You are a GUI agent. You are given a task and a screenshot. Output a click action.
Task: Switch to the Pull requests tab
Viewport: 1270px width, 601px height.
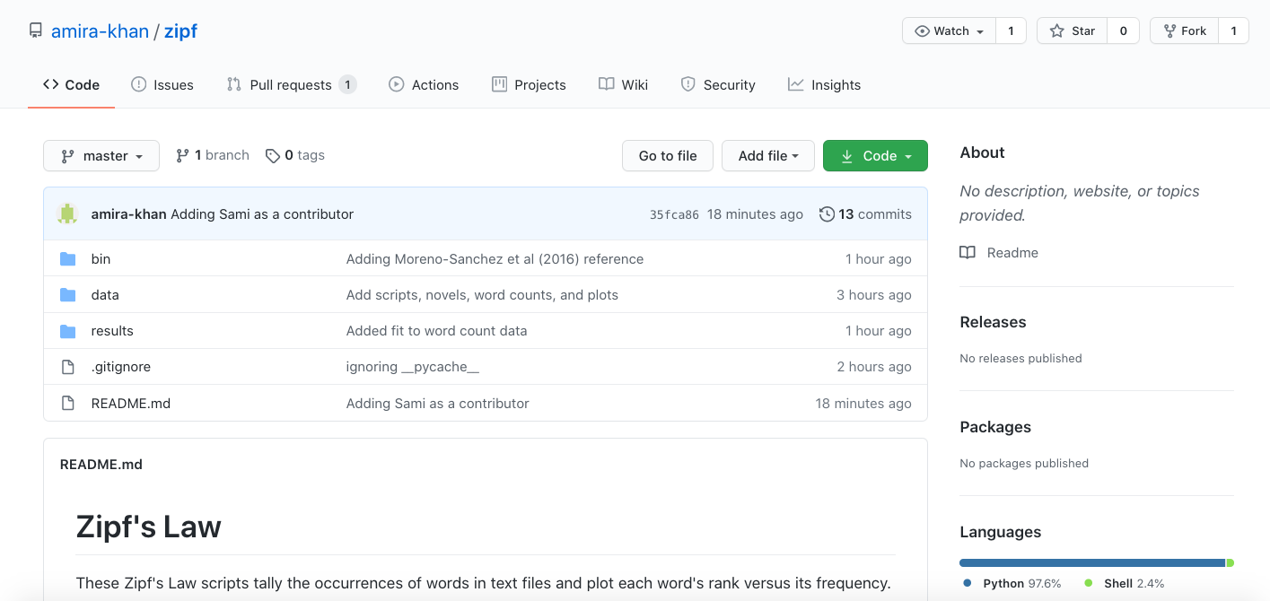[292, 84]
